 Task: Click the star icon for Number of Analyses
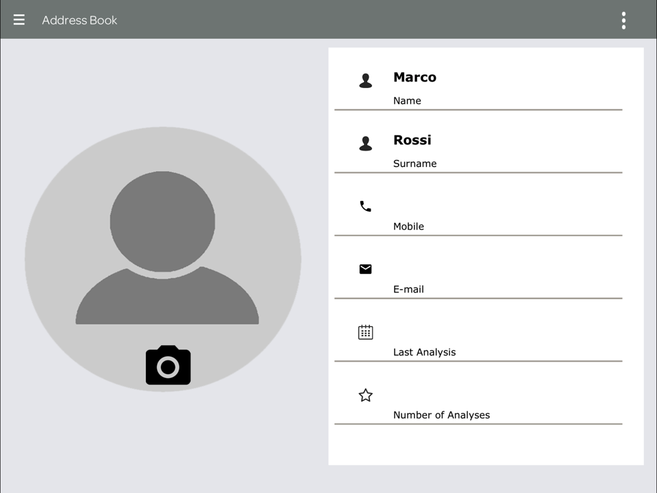coord(365,395)
